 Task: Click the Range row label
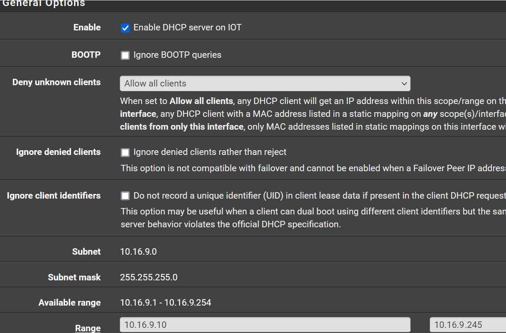coord(88,328)
